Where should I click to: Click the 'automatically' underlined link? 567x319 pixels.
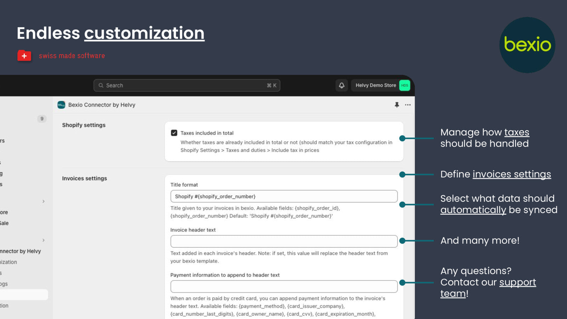click(x=473, y=210)
